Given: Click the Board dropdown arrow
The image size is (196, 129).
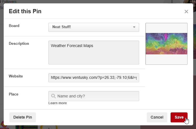Looking at the screenshot, I should click(134, 27).
